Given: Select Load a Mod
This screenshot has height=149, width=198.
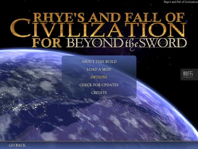Looking at the screenshot, I should (99, 70).
